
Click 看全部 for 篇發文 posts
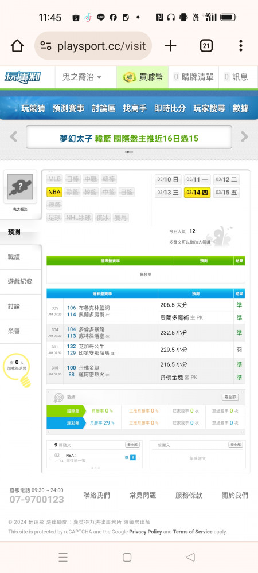(x=132, y=445)
